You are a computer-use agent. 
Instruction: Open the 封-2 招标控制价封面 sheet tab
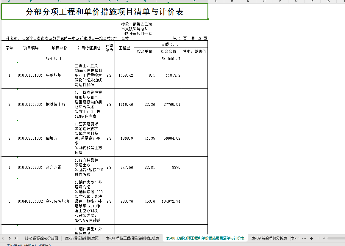(41, 238)
